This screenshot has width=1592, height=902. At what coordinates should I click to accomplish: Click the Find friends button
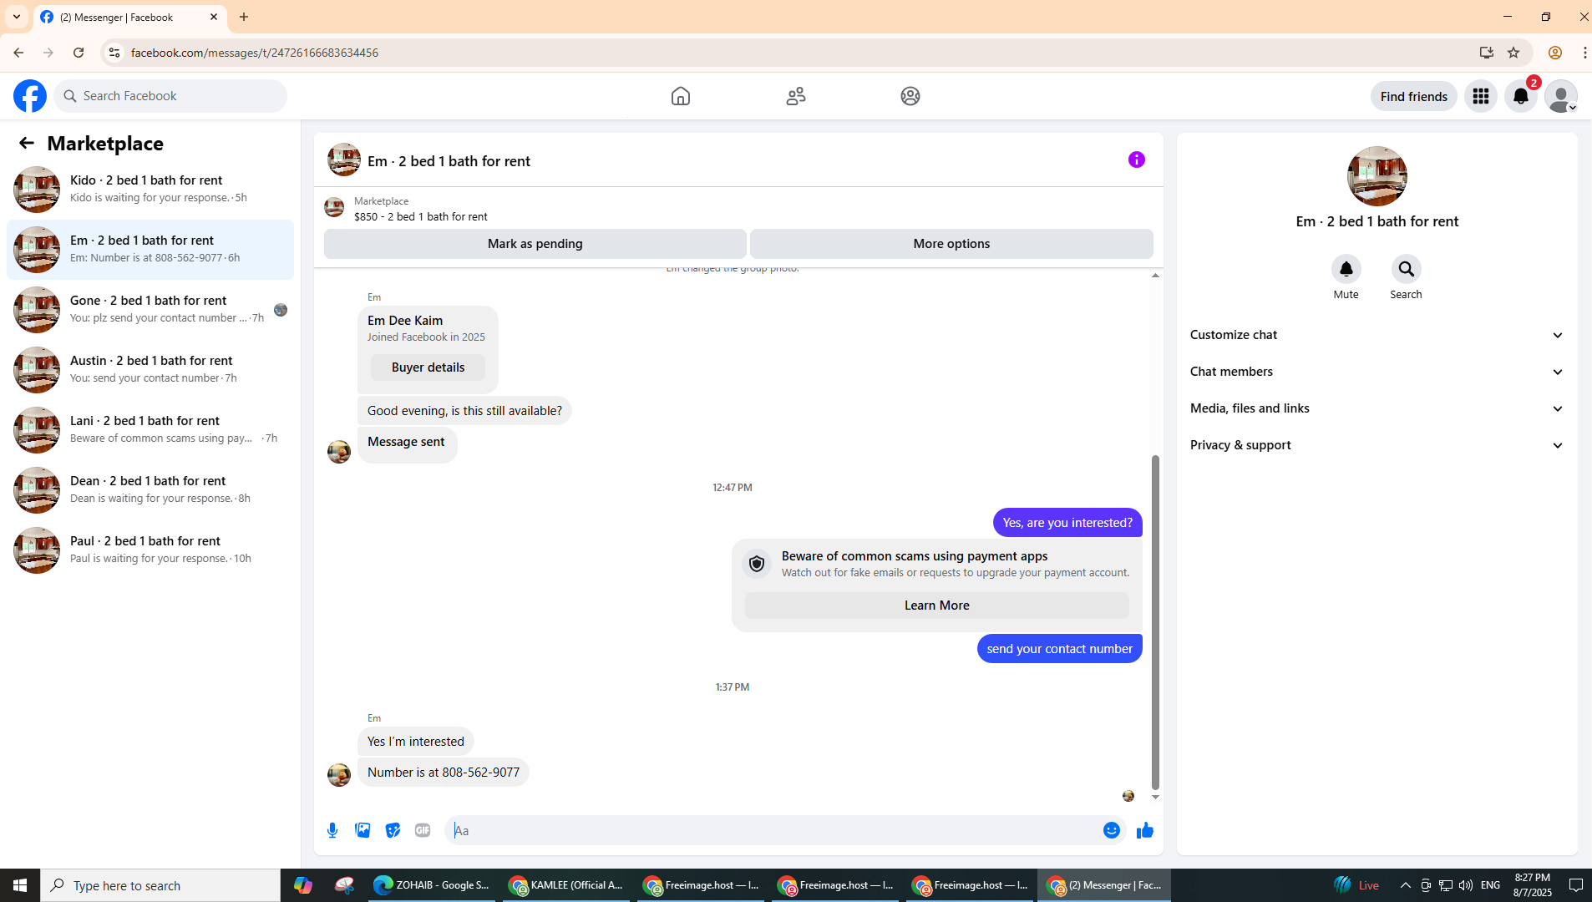tap(1414, 96)
